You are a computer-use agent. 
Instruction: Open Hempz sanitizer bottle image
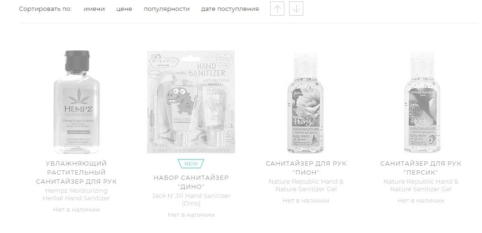(x=76, y=102)
